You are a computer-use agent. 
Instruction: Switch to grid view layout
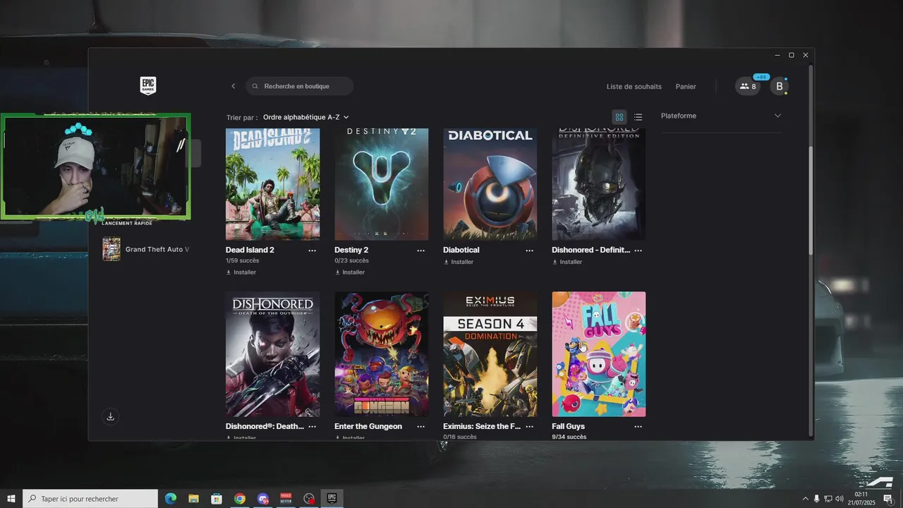point(619,117)
